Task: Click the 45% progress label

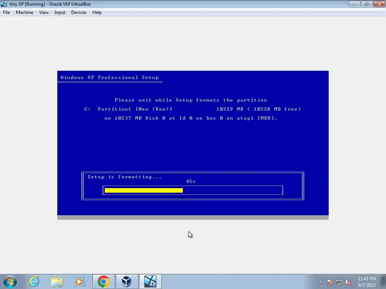Action: pyautogui.click(x=191, y=181)
